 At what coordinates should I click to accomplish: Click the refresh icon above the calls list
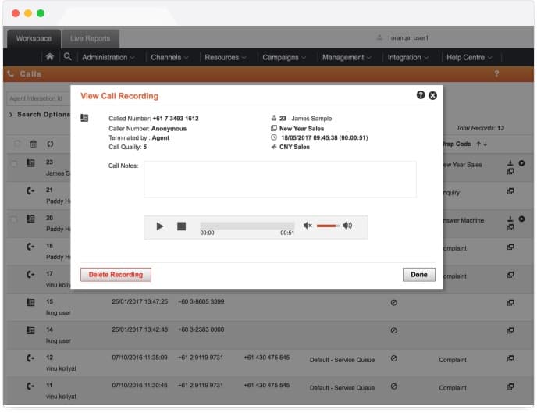point(50,144)
